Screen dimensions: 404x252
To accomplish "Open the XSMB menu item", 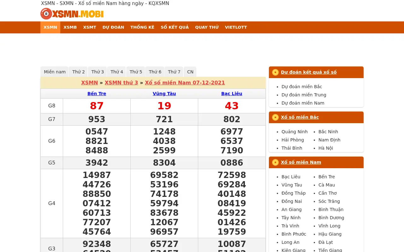I will click(70, 27).
